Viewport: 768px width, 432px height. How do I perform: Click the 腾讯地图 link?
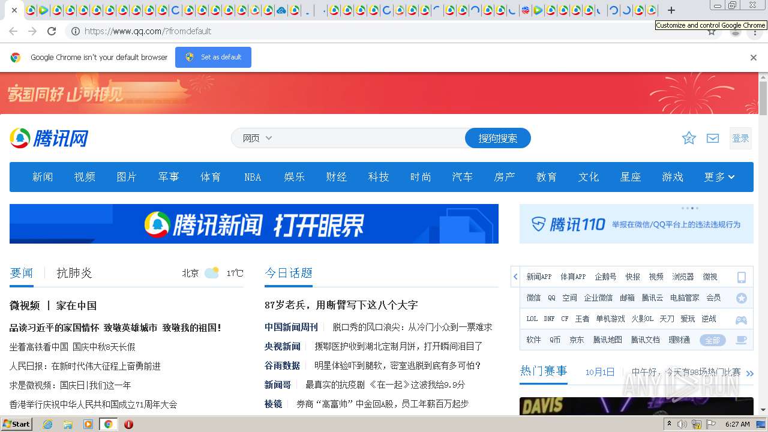608,340
